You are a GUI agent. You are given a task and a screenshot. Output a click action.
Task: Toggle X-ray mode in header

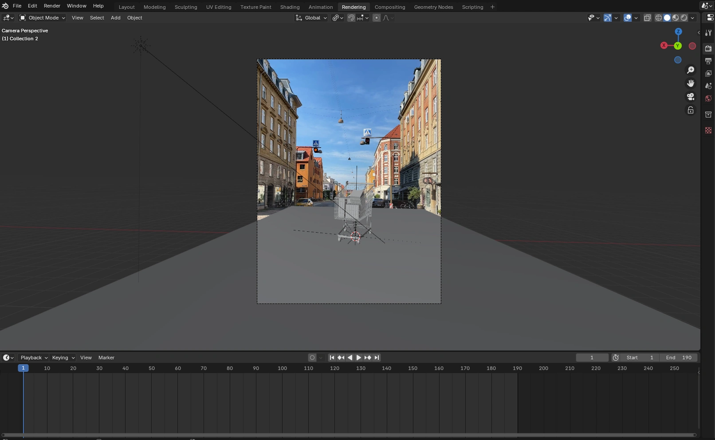point(647,18)
